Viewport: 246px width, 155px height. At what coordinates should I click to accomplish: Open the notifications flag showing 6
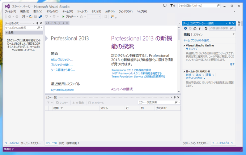tap(173, 6)
